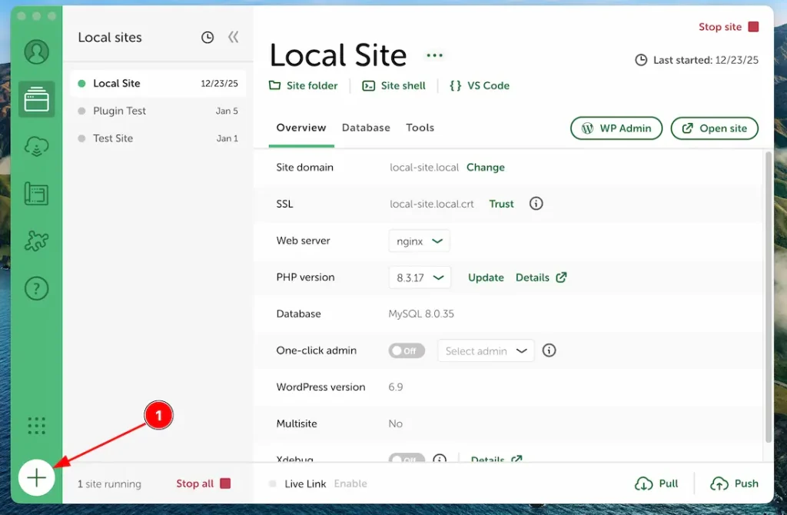787x515 pixels.
Task: Open your Local account profile icon
Action: tap(37, 52)
